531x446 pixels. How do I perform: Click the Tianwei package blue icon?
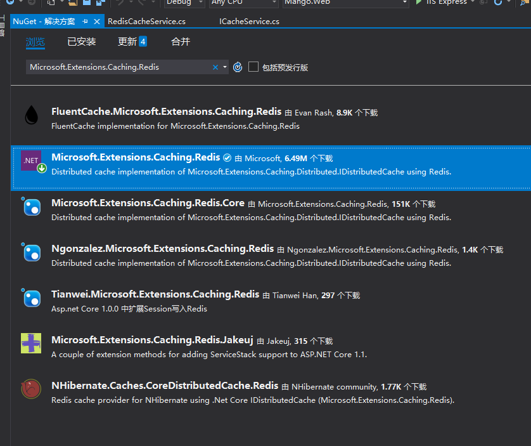pyautogui.click(x=32, y=298)
